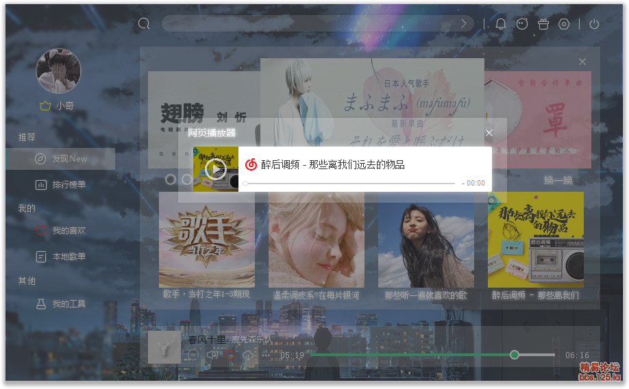Open the 温柔调皮系 playlist cover
This screenshot has width=629, height=389.
317,240
